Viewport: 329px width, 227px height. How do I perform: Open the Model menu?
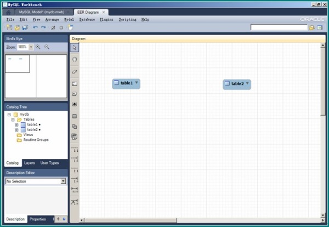[x=69, y=20]
